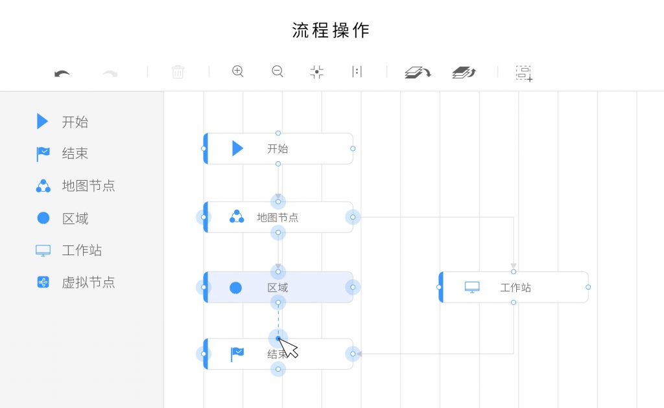This screenshot has width=664, height=408.
Task: Click right anchor point of 工作站 node
Action: pos(588,287)
